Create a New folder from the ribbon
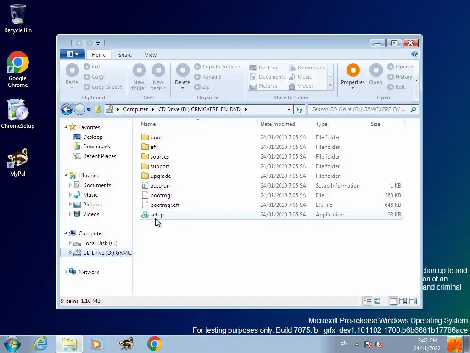The width and height of the screenshot is (470, 353). pos(139,77)
